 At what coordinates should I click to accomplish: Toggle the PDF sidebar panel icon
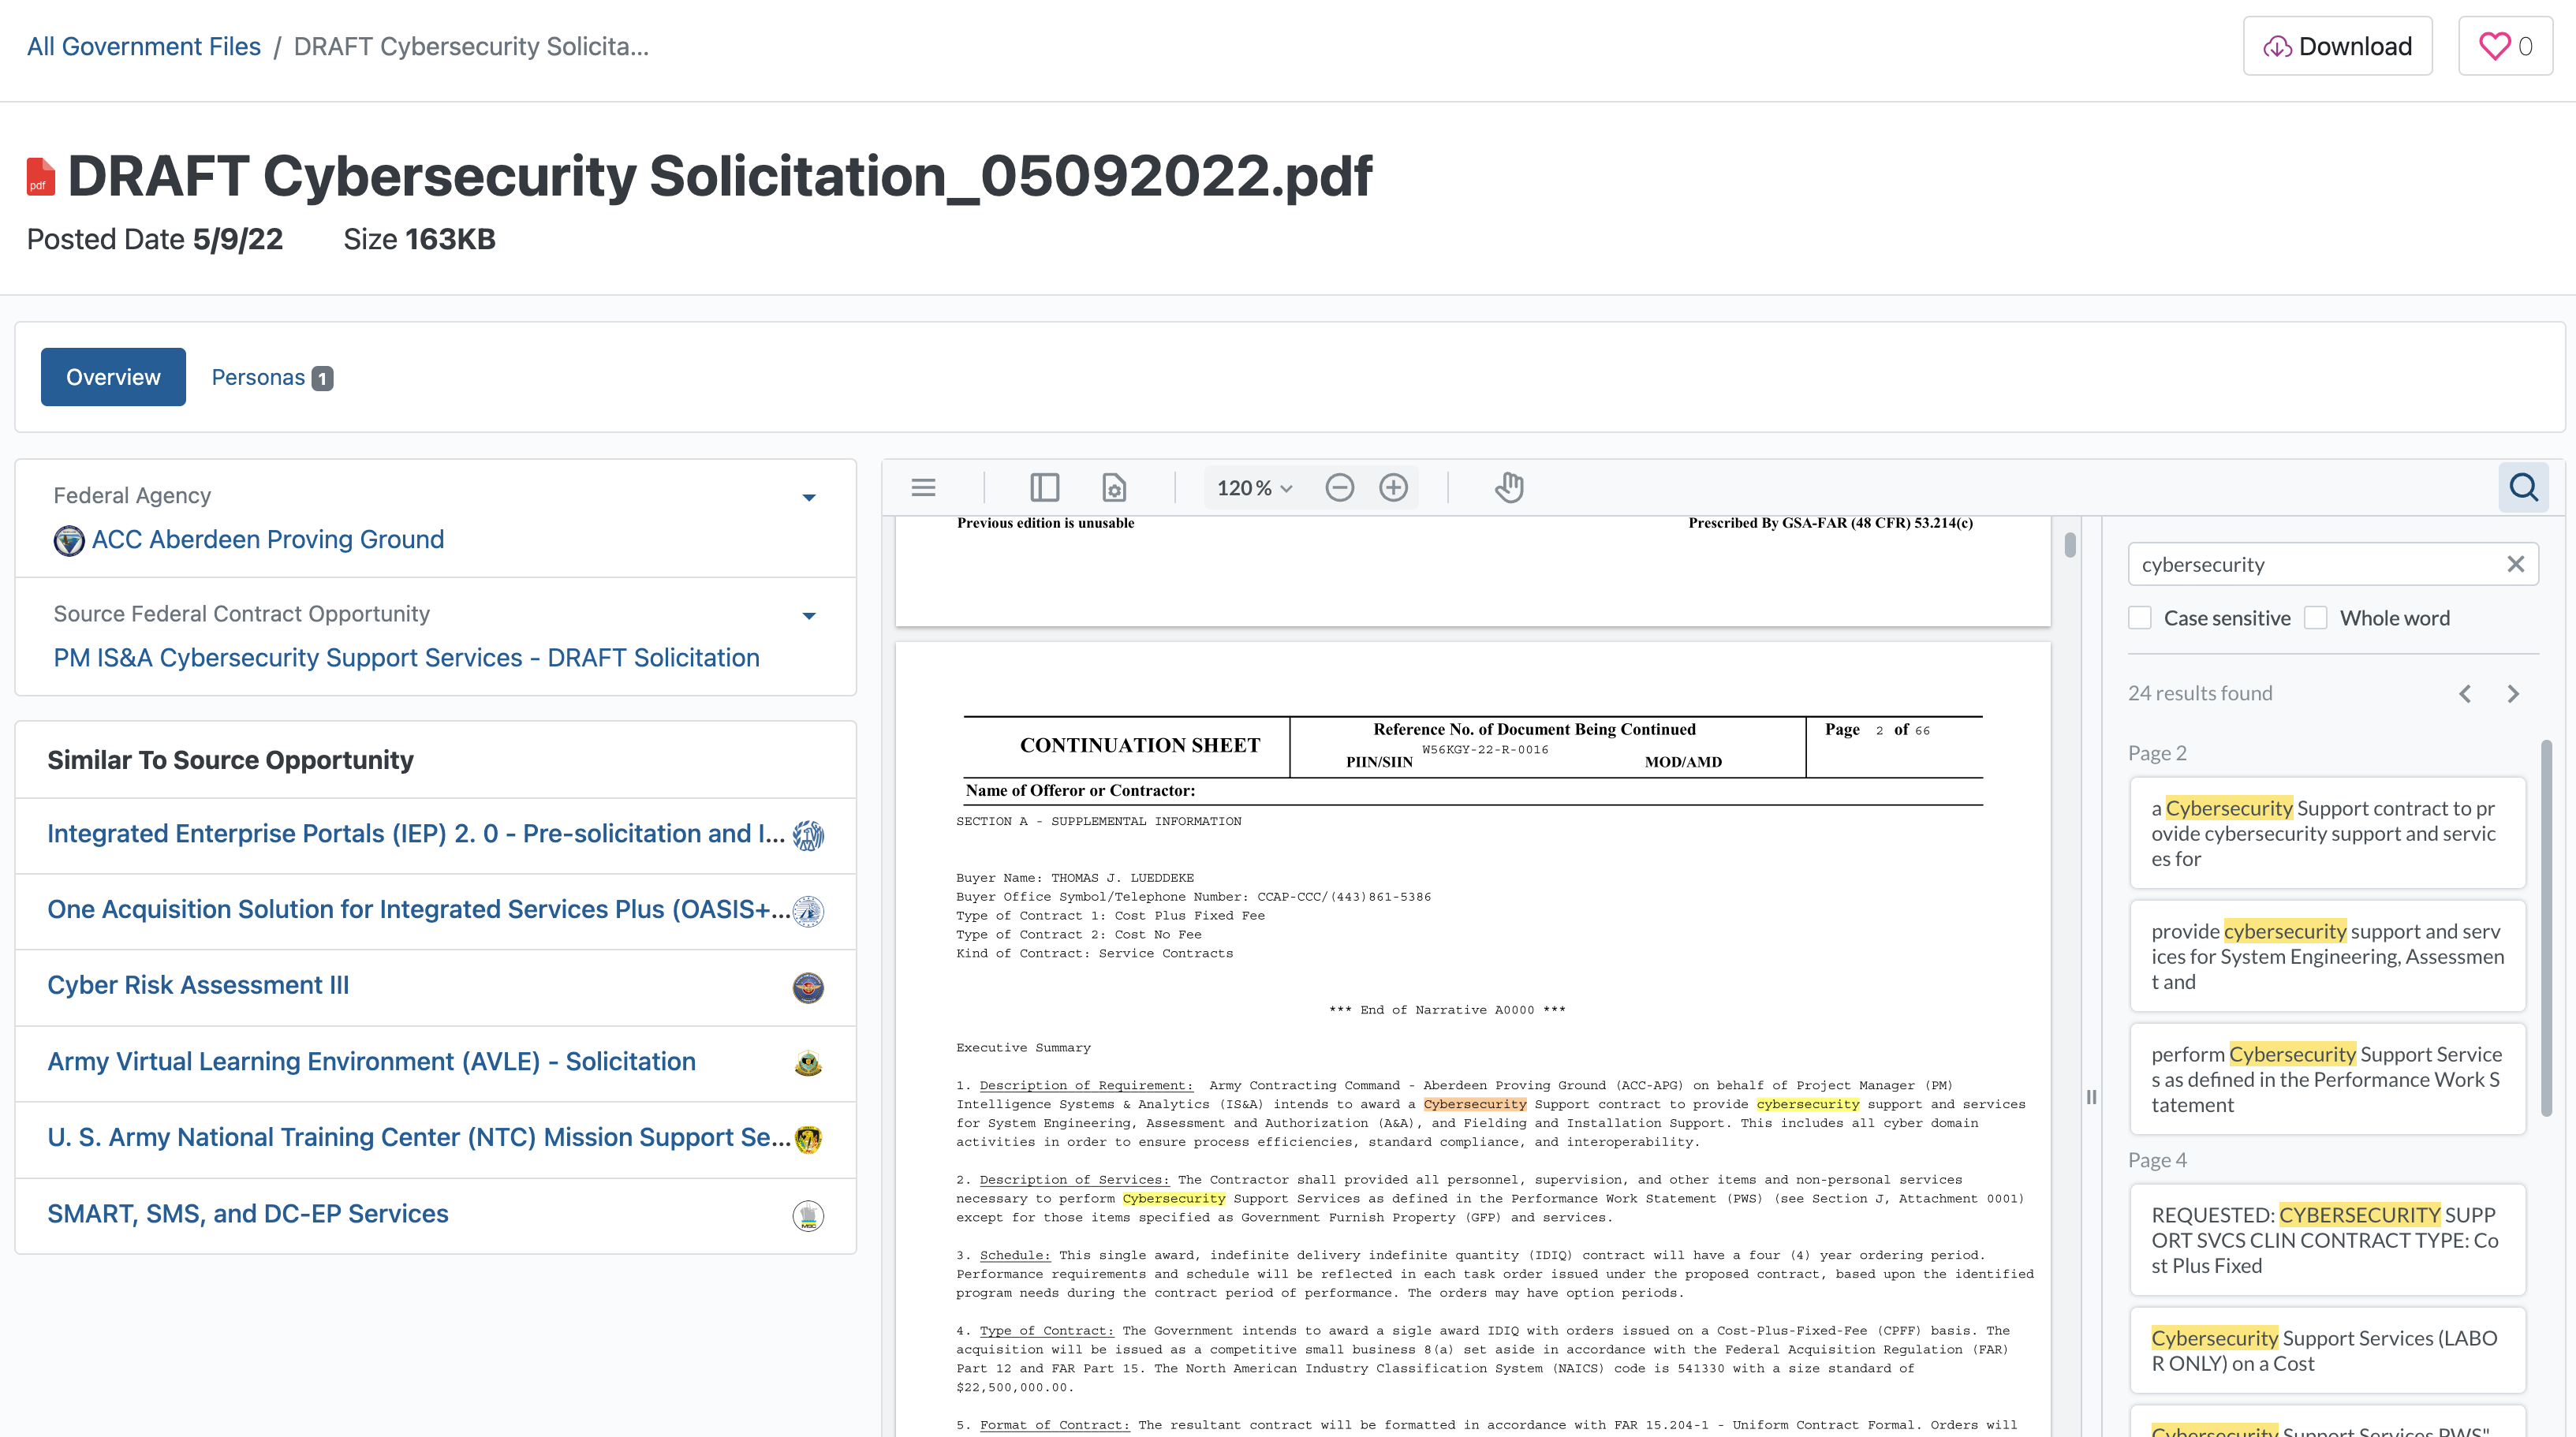[x=1044, y=488]
